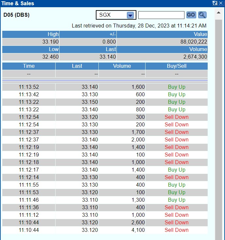The image size is (225, 240).
Task: Click the change value 0.800
Action: point(109,42)
